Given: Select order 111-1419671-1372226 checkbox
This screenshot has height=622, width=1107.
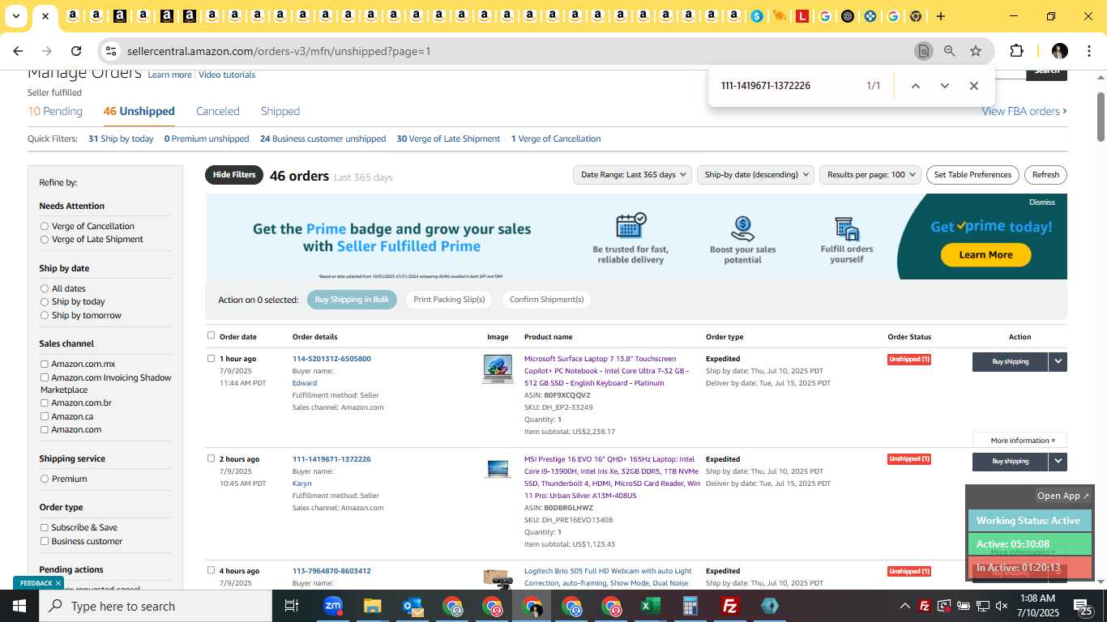Looking at the screenshot, I should pyautogui.click(x=211, y=458).
